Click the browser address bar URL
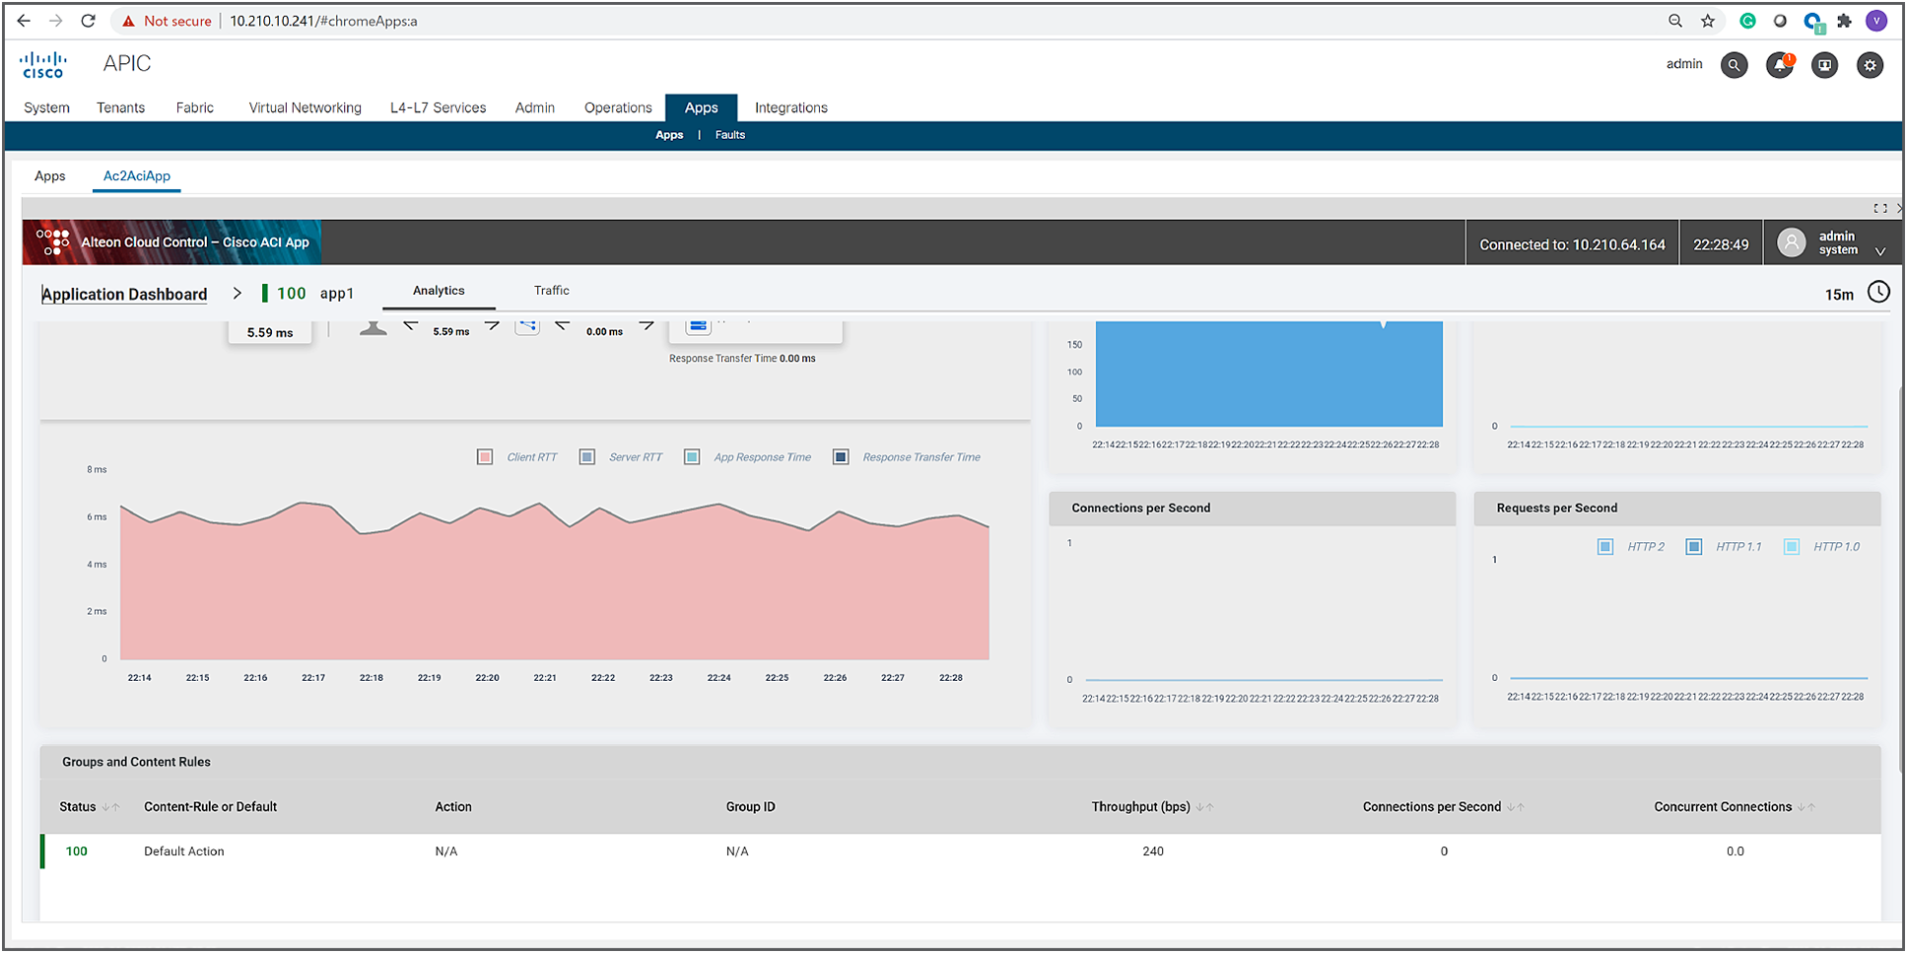1907x953 pixels. [x=324, y=21]
